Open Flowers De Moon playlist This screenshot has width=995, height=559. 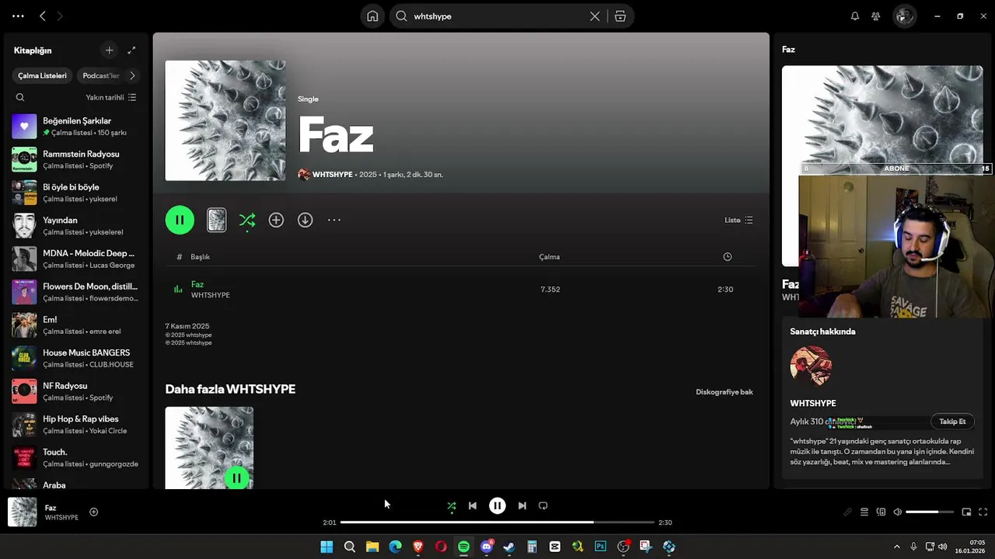[x=76, y=292]
